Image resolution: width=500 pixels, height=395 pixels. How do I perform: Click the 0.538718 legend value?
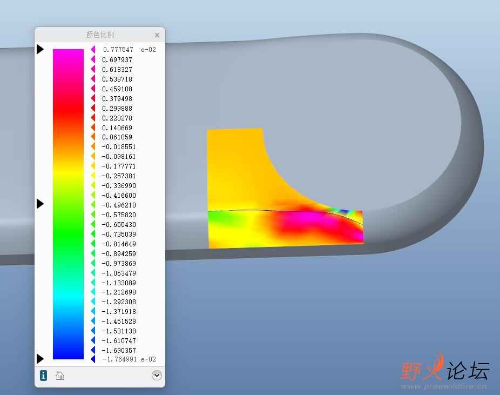coord(117,79)
